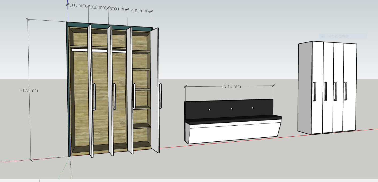Click the right hole on the bench backrest
378x182 pixels.
point(253,108)
